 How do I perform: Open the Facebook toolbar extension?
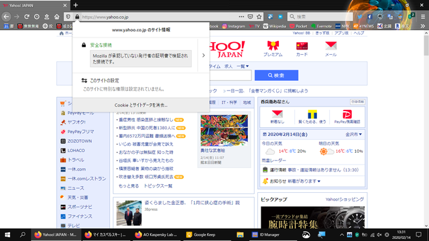(369, 17)
